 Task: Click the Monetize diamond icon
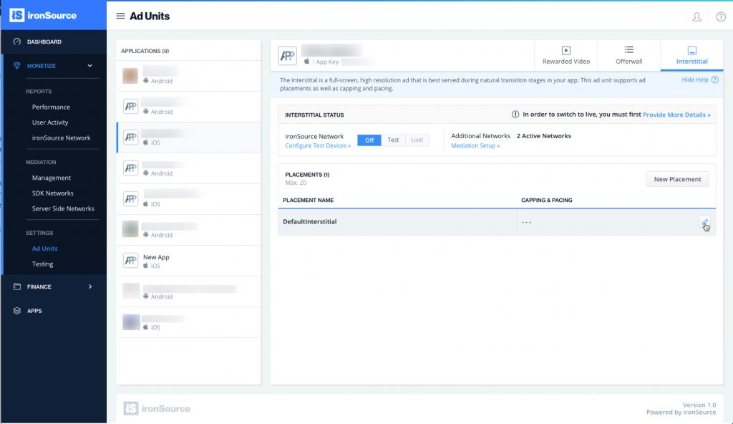click(17, 65)
